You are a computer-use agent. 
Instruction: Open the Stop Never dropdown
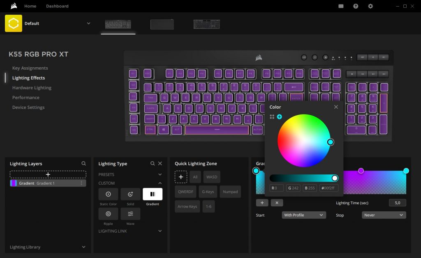pos(384,215)
